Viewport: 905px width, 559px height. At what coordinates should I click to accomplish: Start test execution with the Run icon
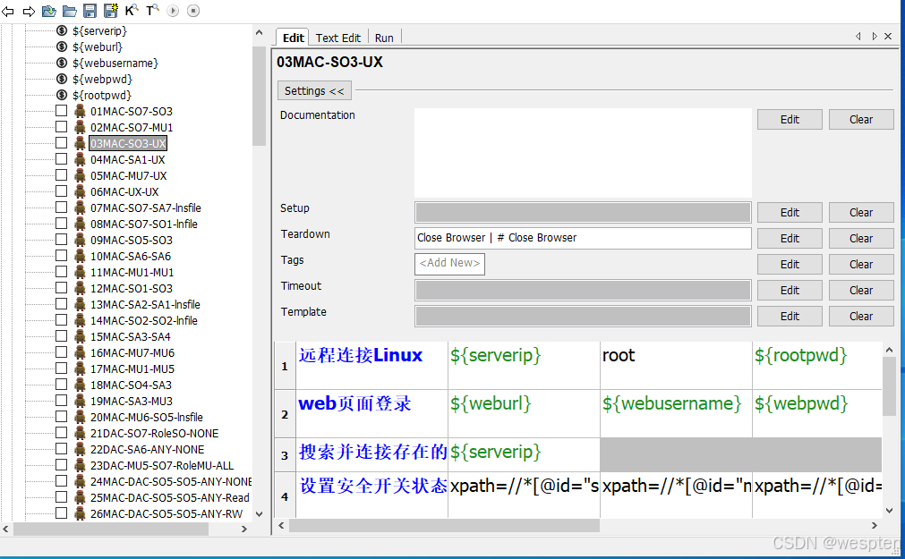click(x=172, y=11)
